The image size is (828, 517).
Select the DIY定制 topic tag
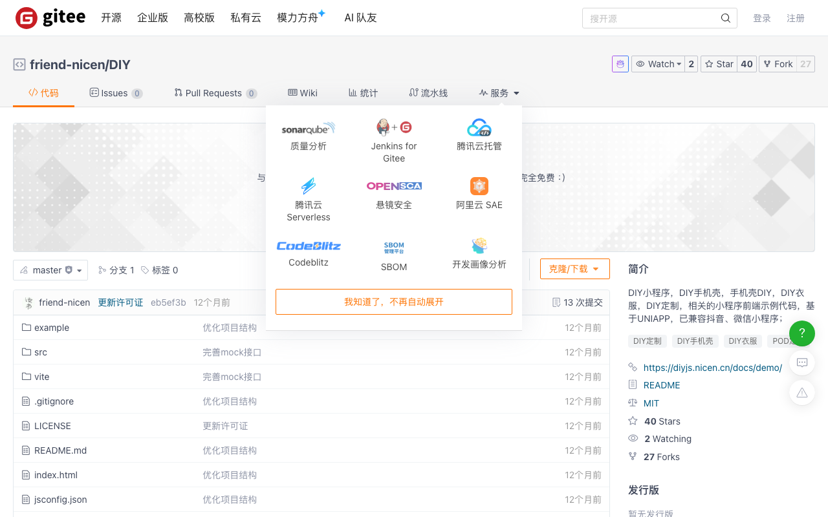coord(648,341)
